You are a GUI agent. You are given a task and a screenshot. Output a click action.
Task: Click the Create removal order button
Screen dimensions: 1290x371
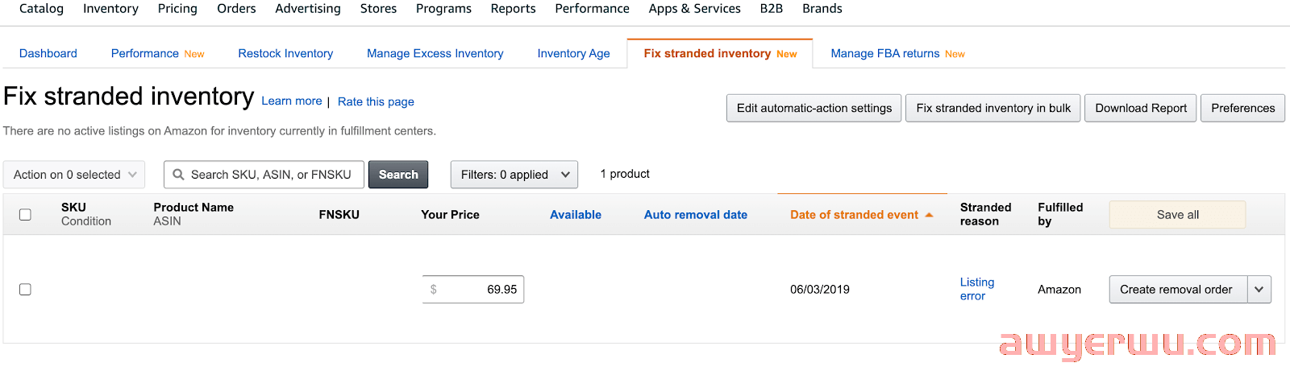(x=1178, y=290)
